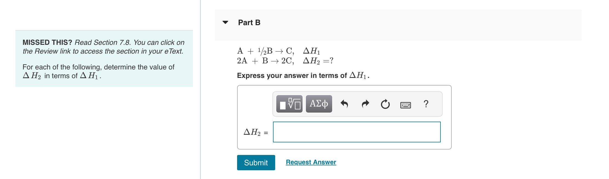Undo the last entry in the equation editor
The height and width of the screenshot is (179, 609).
(345, 104)
